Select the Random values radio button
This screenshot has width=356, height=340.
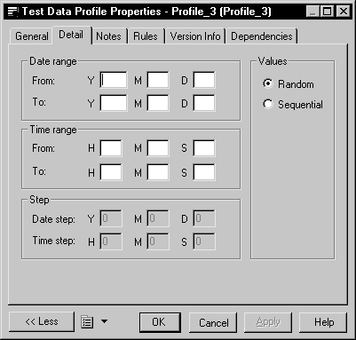(268, 83)
